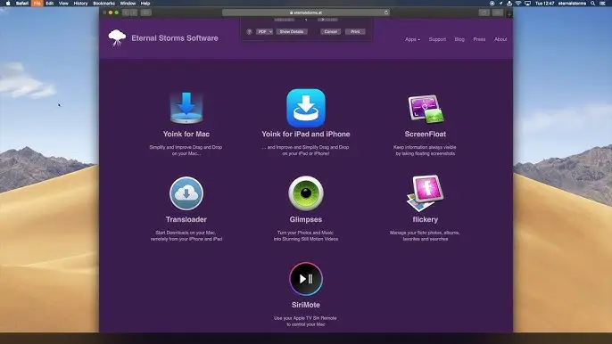
Task: Click the menu bar clock Tue 12:47
Action: (544, 4)
